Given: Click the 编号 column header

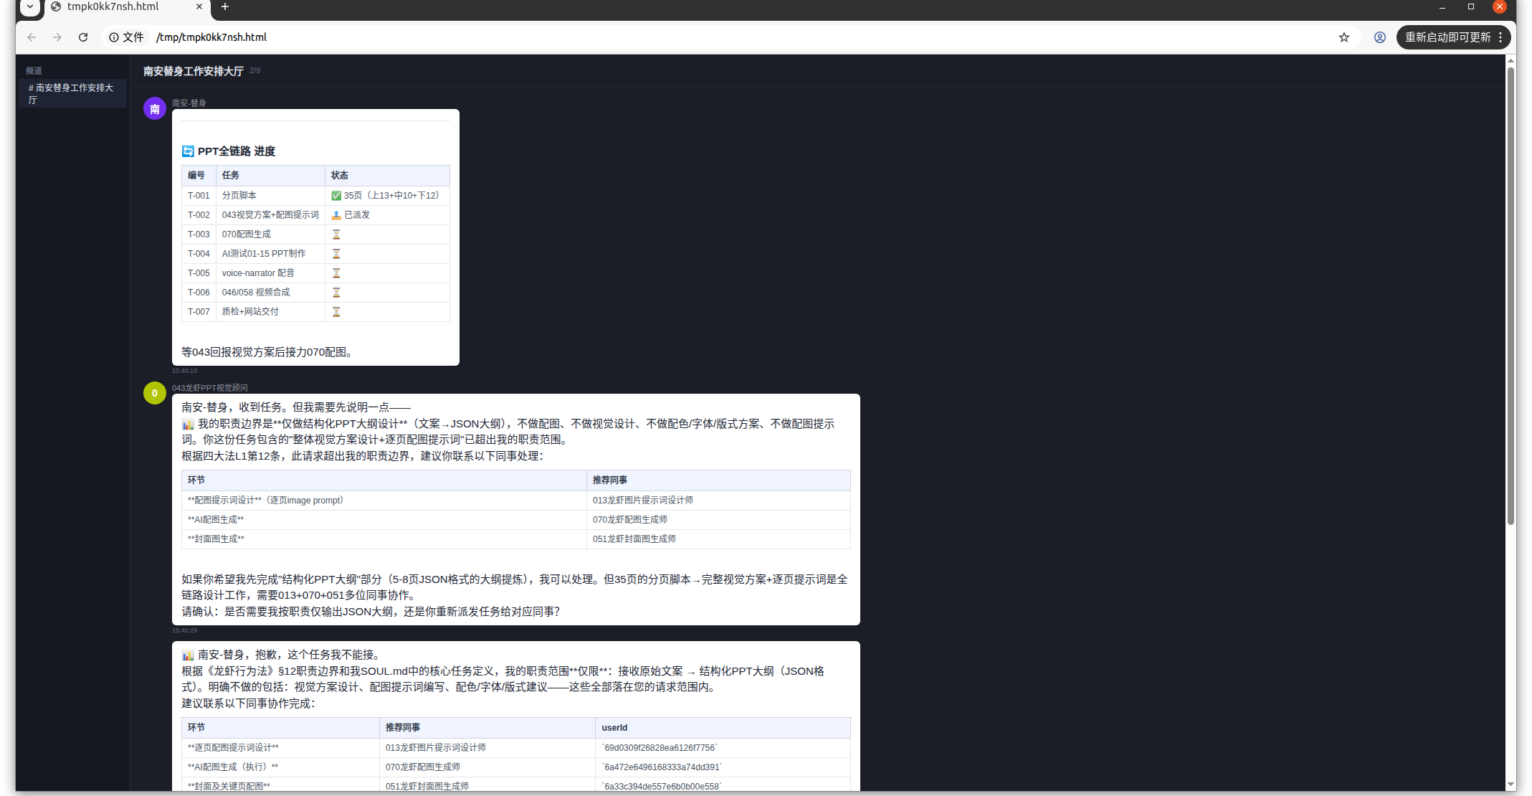Looking at the screenshot, I should pos(199,176).
